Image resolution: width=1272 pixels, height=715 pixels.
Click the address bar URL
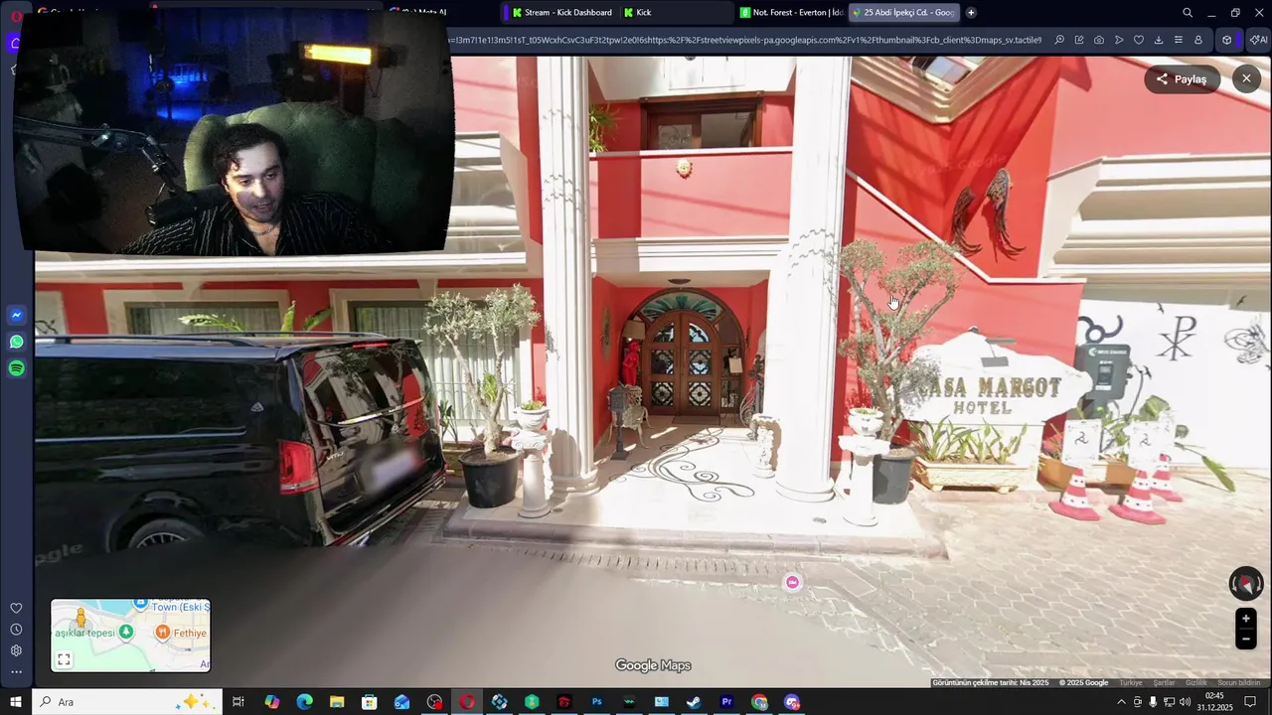(745, 41)
